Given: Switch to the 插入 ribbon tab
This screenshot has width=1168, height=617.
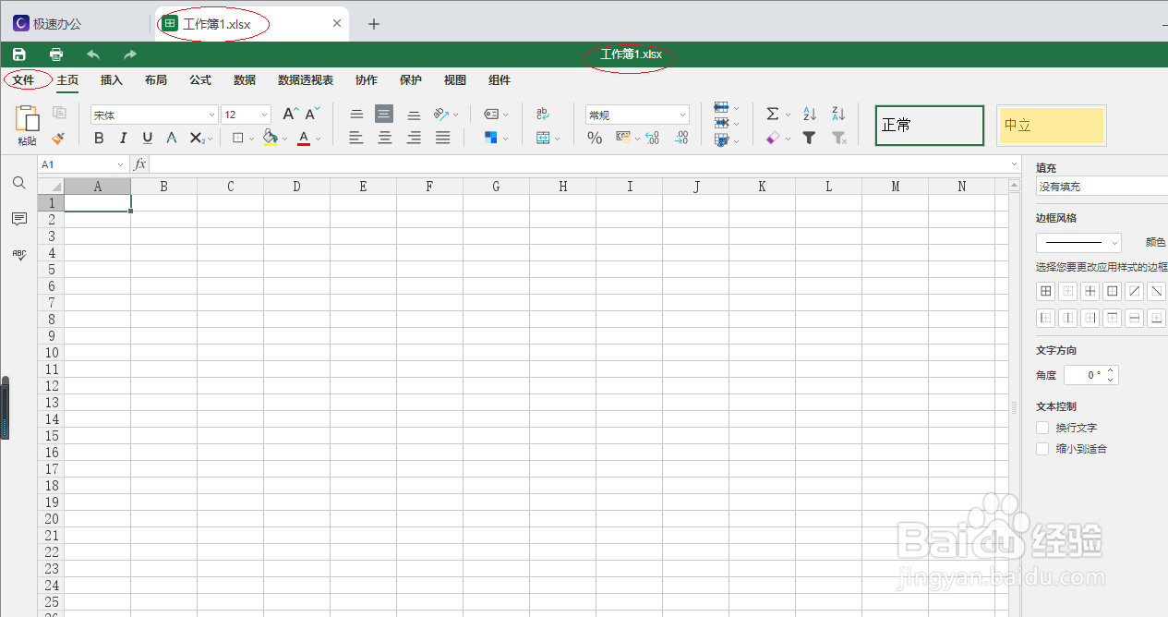Looking at the screenshot, I should click(x=111, y=80).
